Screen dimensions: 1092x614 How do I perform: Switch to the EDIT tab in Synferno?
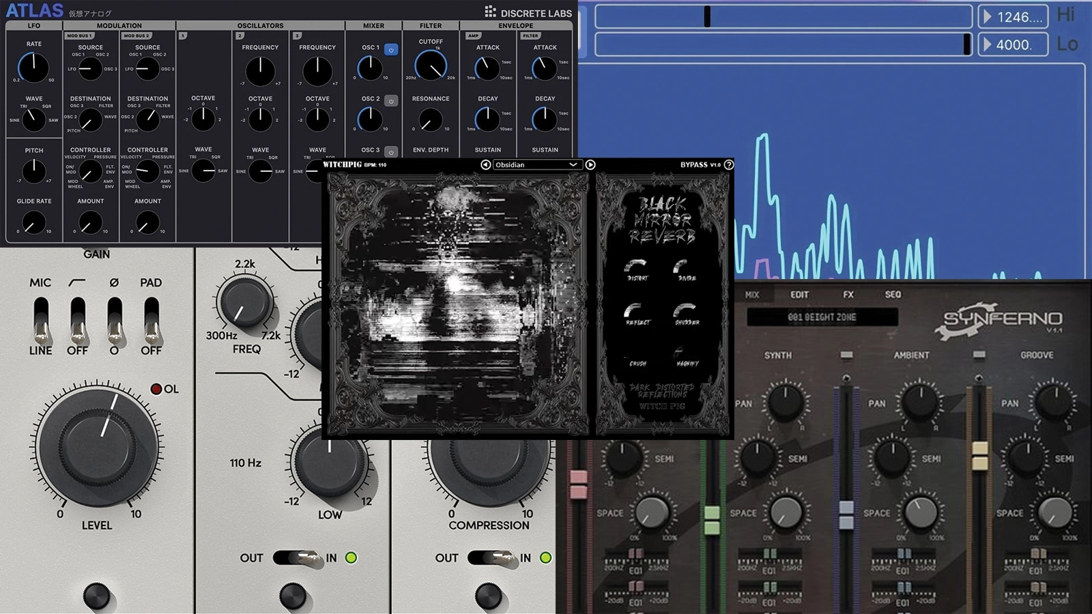tap(799, 295)
